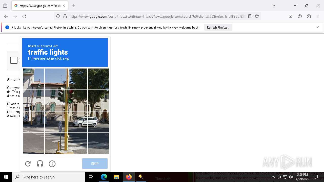The width and height of the screenshot is (324, 182).
Task: Click the Refresh Firefox button
Action: click(218, 28)
